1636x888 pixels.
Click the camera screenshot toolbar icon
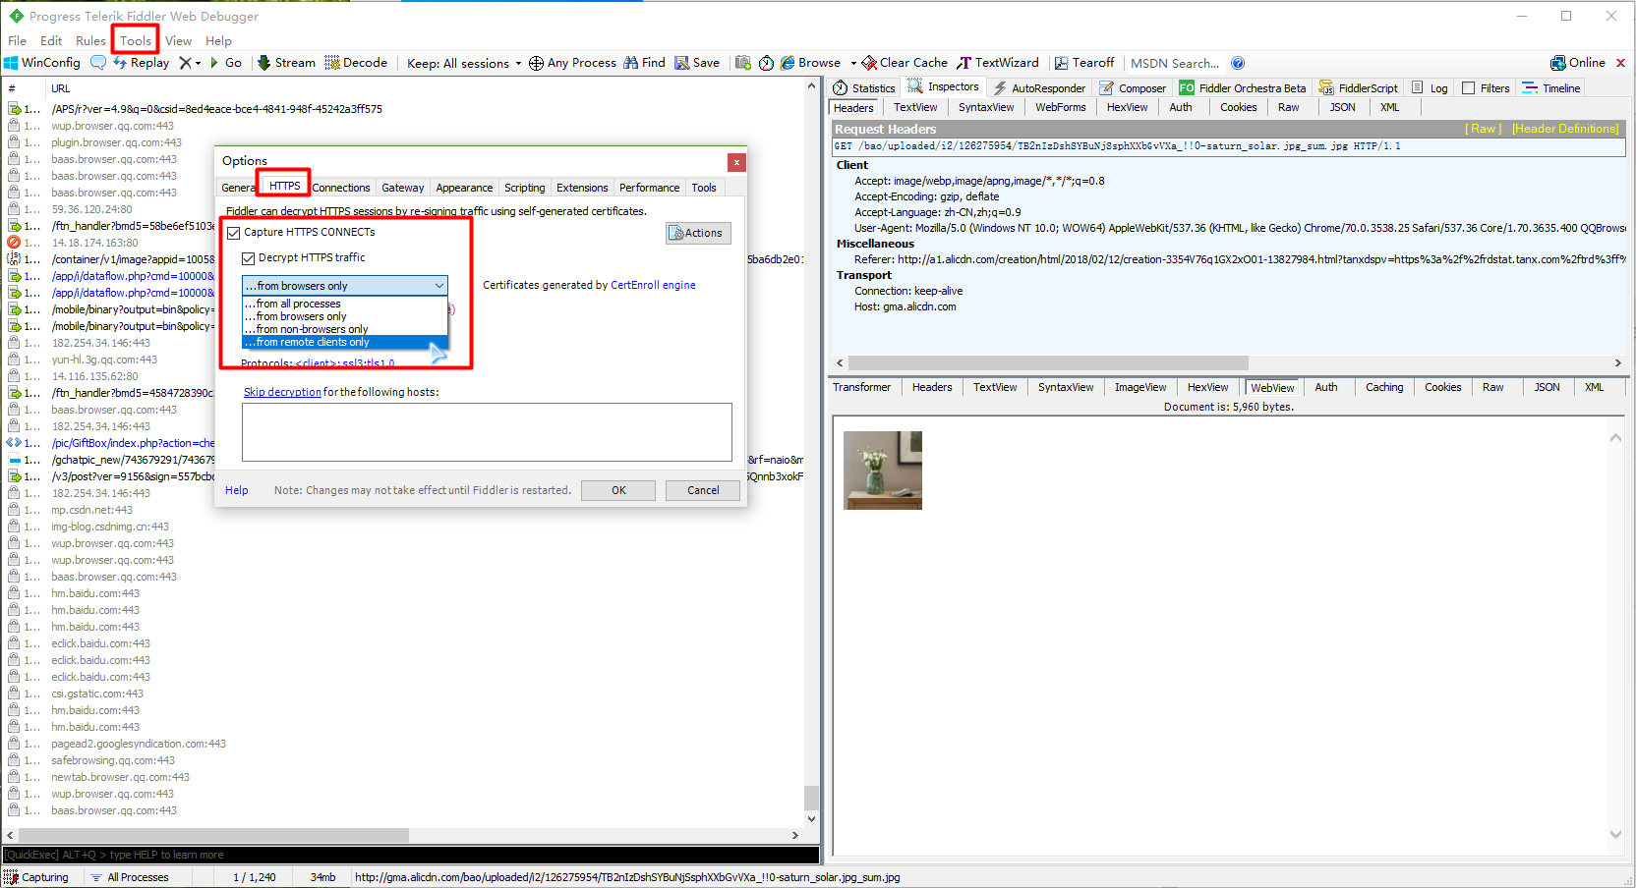tap(743, 63)
